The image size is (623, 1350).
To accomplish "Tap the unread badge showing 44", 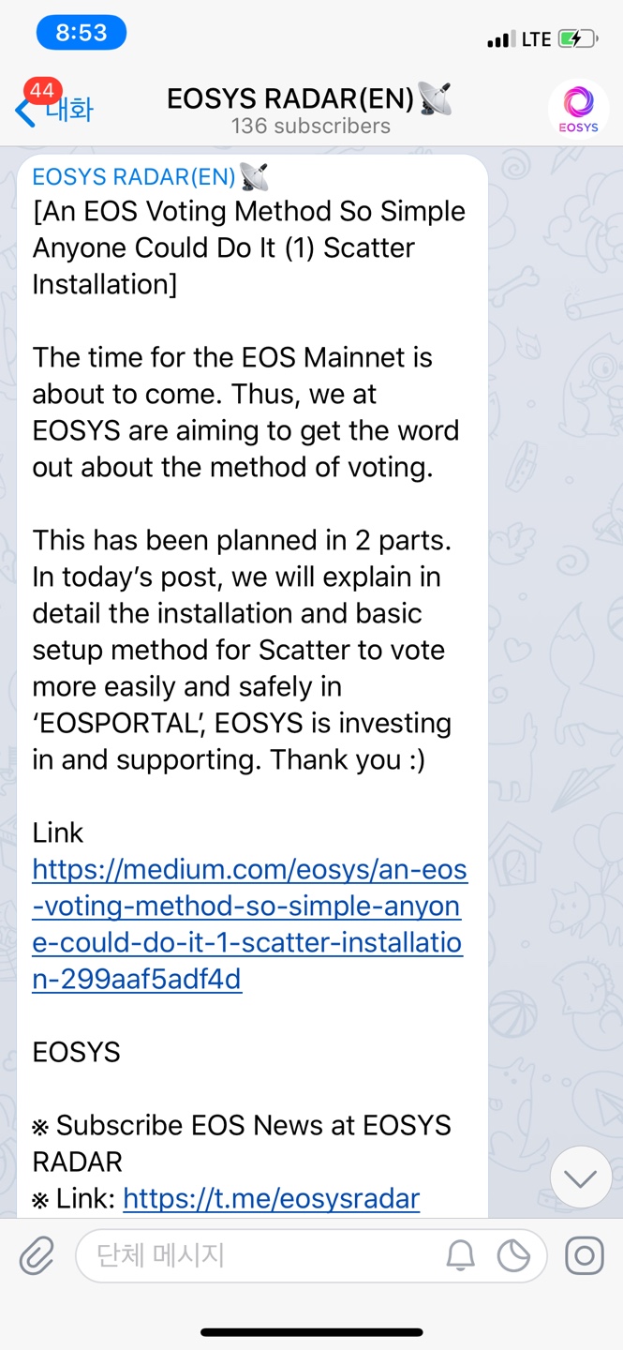I will (42, 91).
